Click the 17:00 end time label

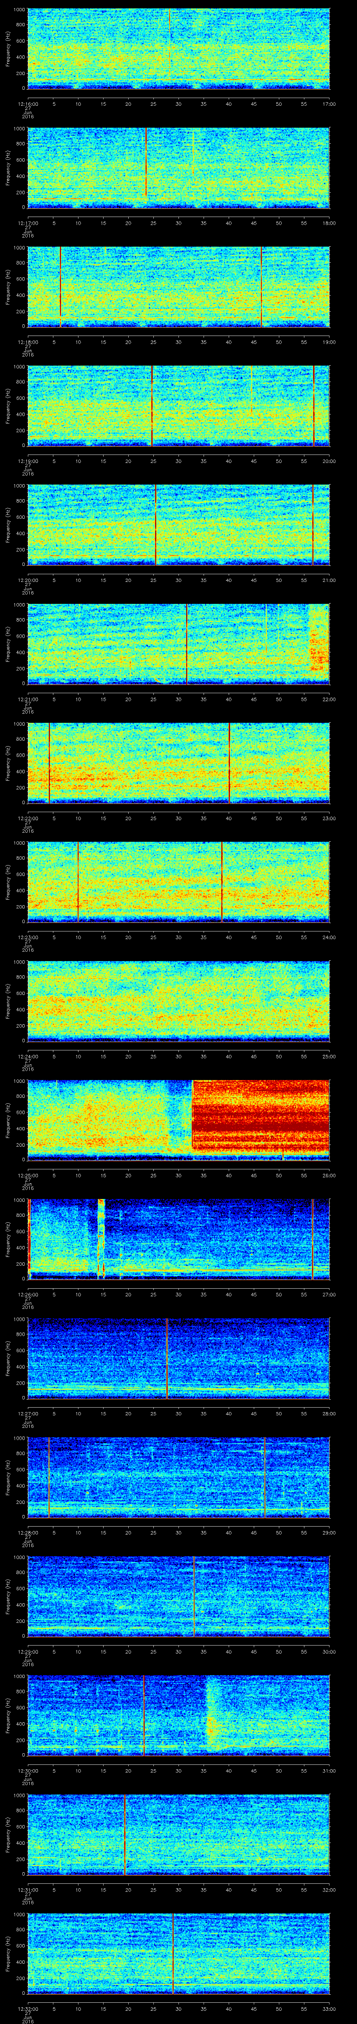point(329,104)
